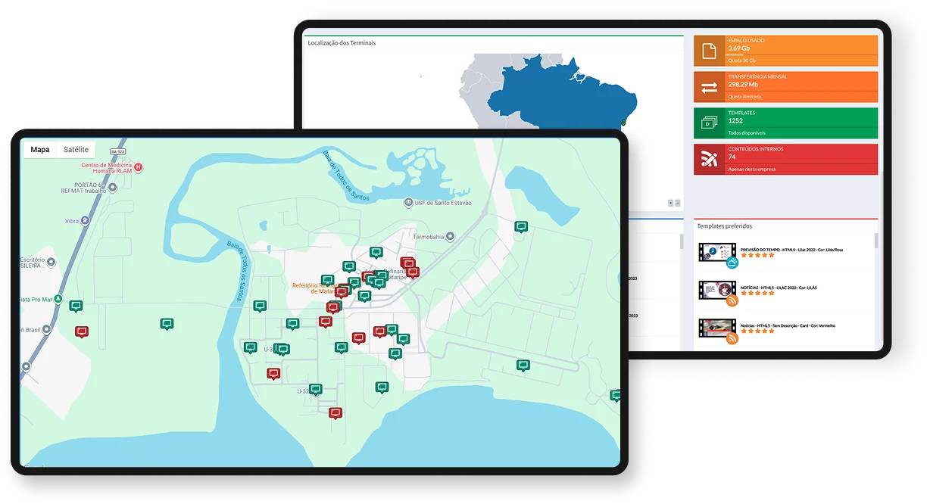
Task: Click the Espaço Usado file icon
Action: pyautogui.click(x=709, y=51)
